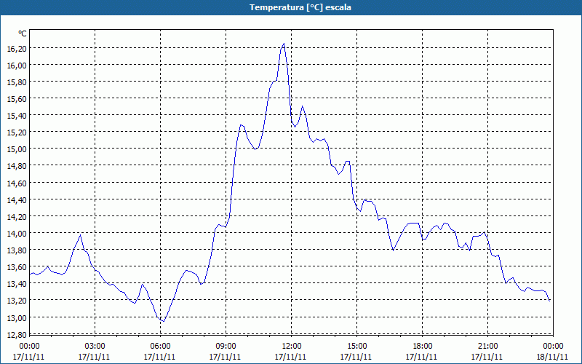Screen dimensions: 582x364
Task: Click the 18/11/11 date label
Action: point(552,357)
